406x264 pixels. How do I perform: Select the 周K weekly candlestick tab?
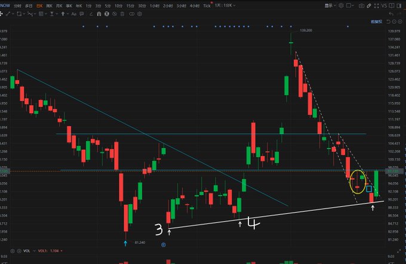[49, 6]
